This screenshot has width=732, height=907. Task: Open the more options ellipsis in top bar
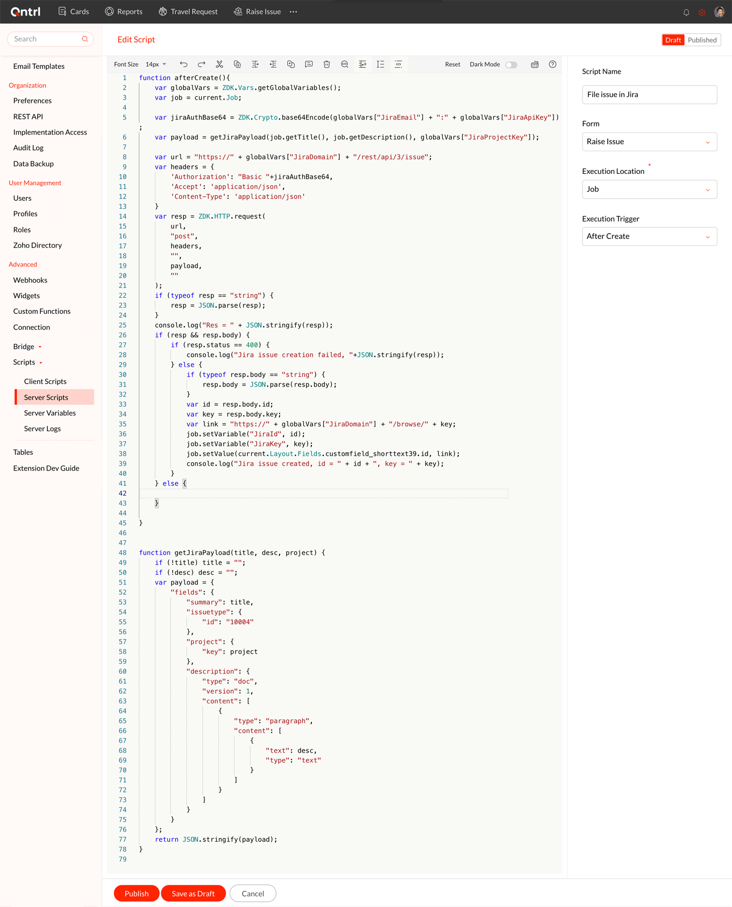(x=293, y=11)
